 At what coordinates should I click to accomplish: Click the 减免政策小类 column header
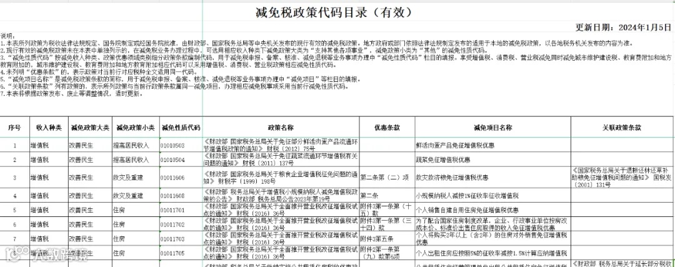pos(136,128)
